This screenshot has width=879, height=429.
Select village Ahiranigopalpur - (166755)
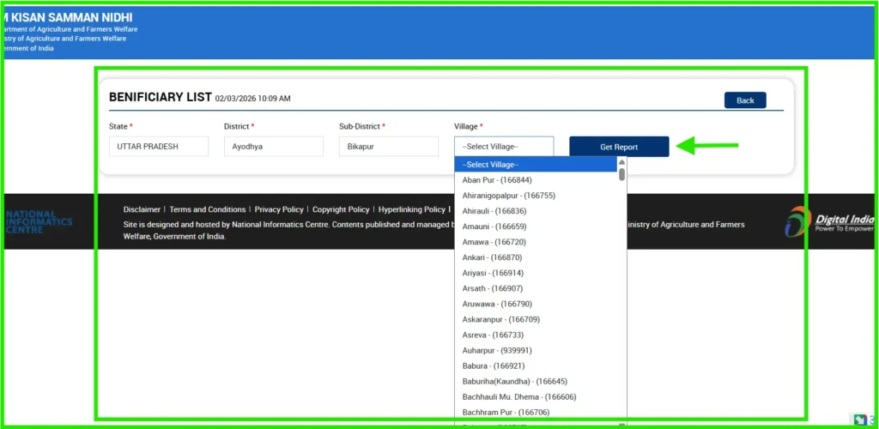click(536, 196)
